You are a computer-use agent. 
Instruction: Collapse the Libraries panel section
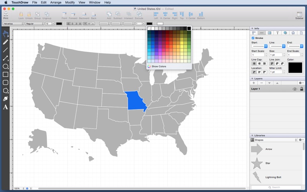pos(253,136)
